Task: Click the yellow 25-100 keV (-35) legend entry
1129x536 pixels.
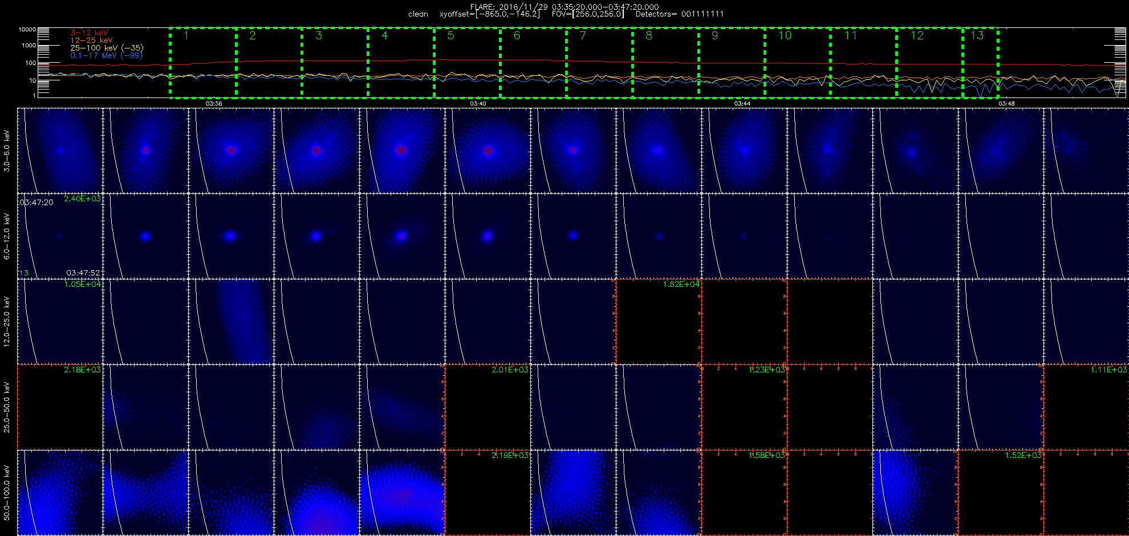Action: (x=107, y=48)
